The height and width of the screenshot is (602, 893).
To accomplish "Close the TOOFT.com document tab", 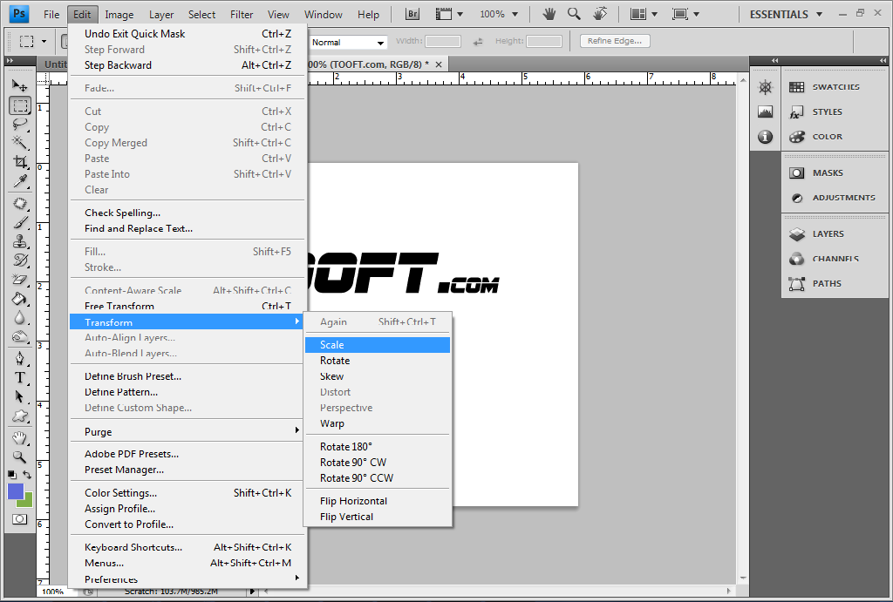I will point(439,64).
